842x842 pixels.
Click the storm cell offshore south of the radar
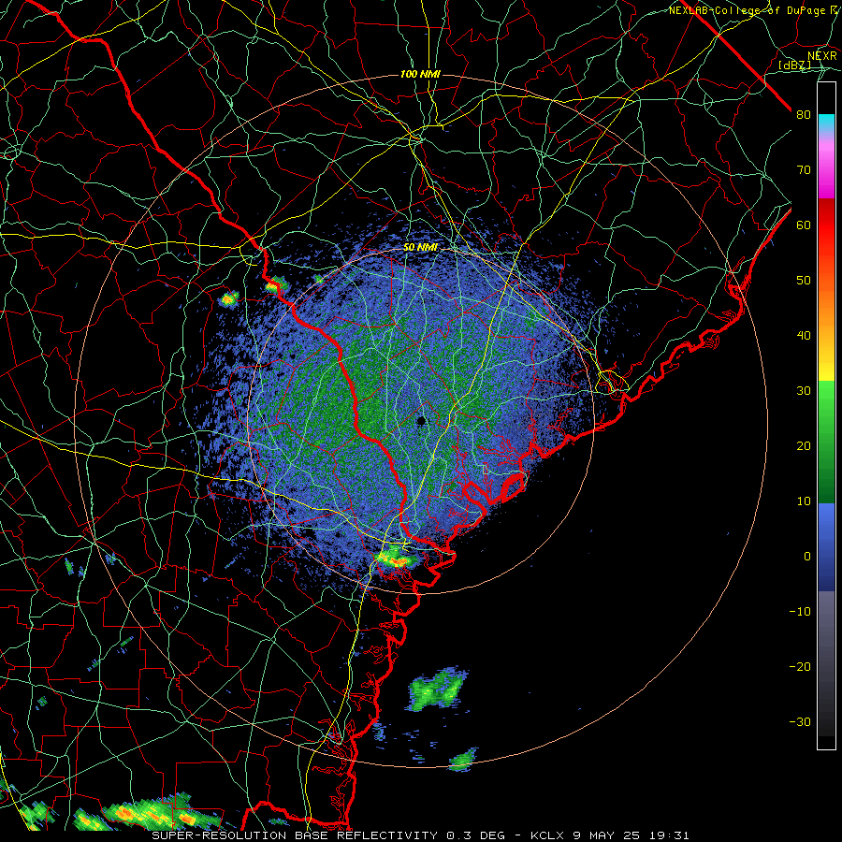click(437, 689)
